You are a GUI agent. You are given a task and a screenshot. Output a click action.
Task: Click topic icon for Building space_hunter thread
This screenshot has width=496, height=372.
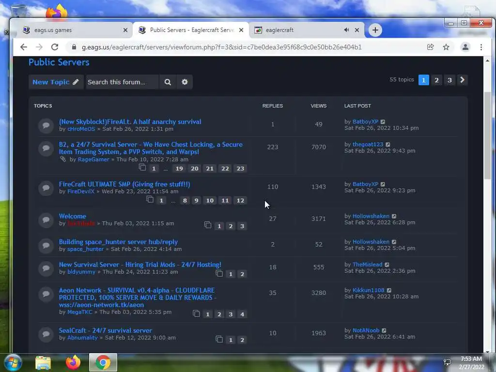46,246
